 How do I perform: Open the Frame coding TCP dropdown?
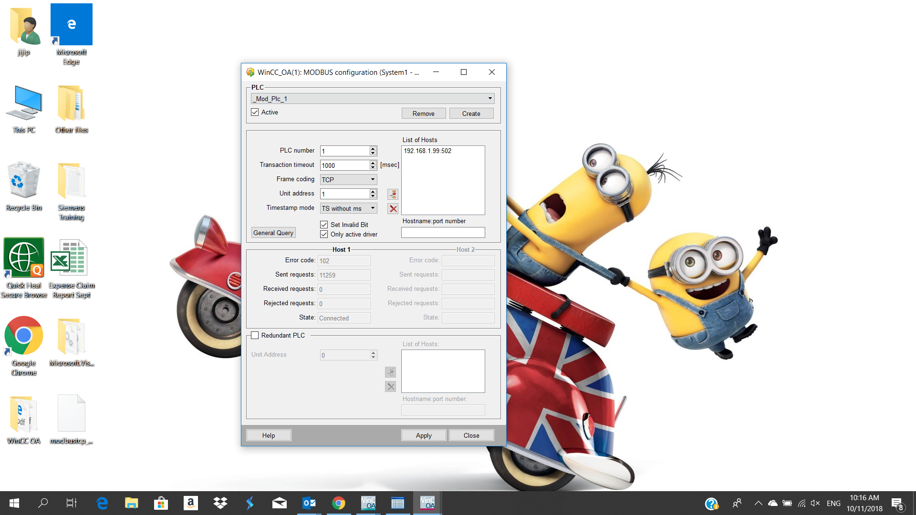click(373, 180)
